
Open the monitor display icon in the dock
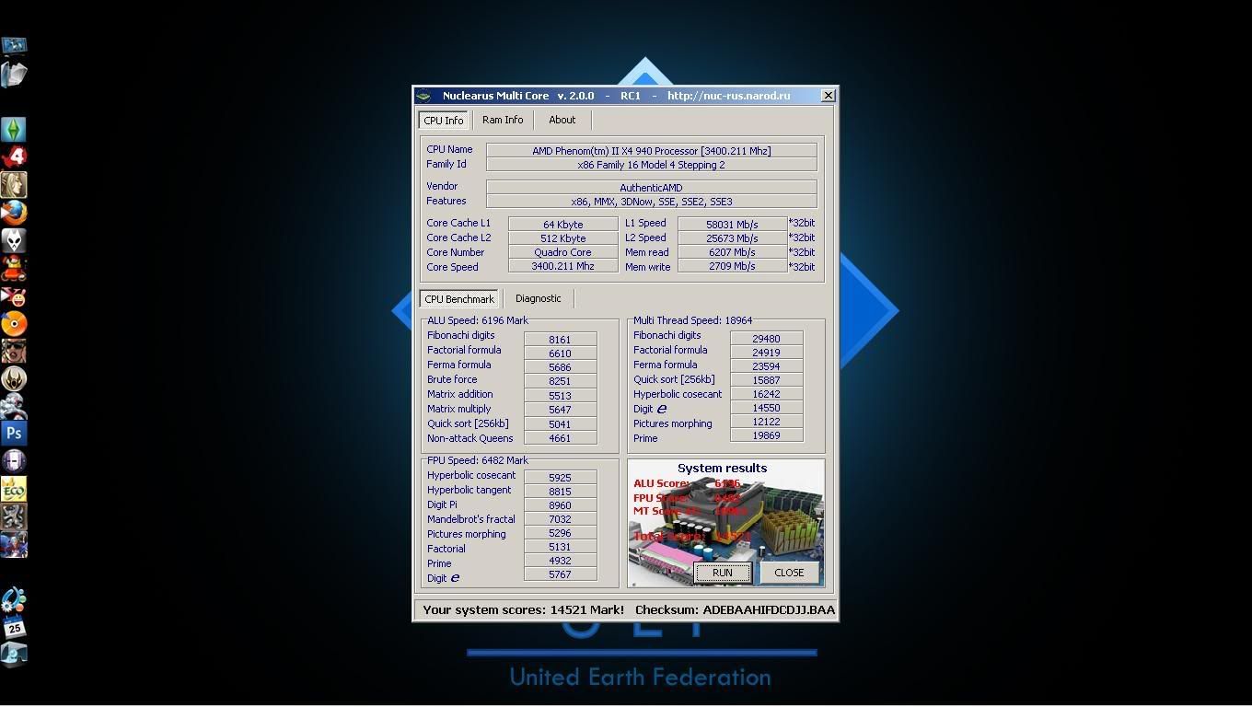[x=14, y=45]
